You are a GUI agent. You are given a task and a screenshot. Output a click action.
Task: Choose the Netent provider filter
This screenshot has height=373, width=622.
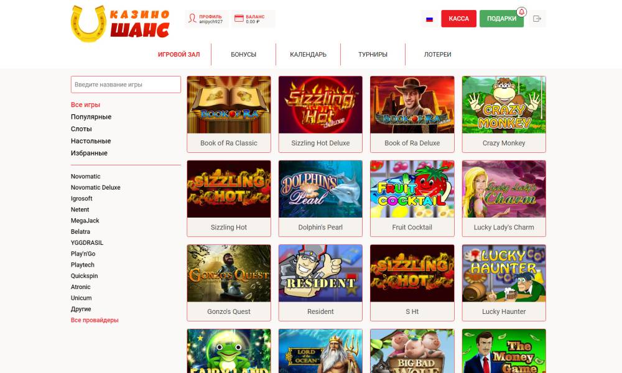[80, 210]
